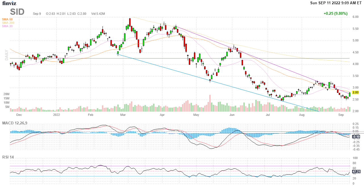Viewport: 364px width, 188px height.
Task: Click the 6.00 price axis label
Action: [x=355, y=17]
